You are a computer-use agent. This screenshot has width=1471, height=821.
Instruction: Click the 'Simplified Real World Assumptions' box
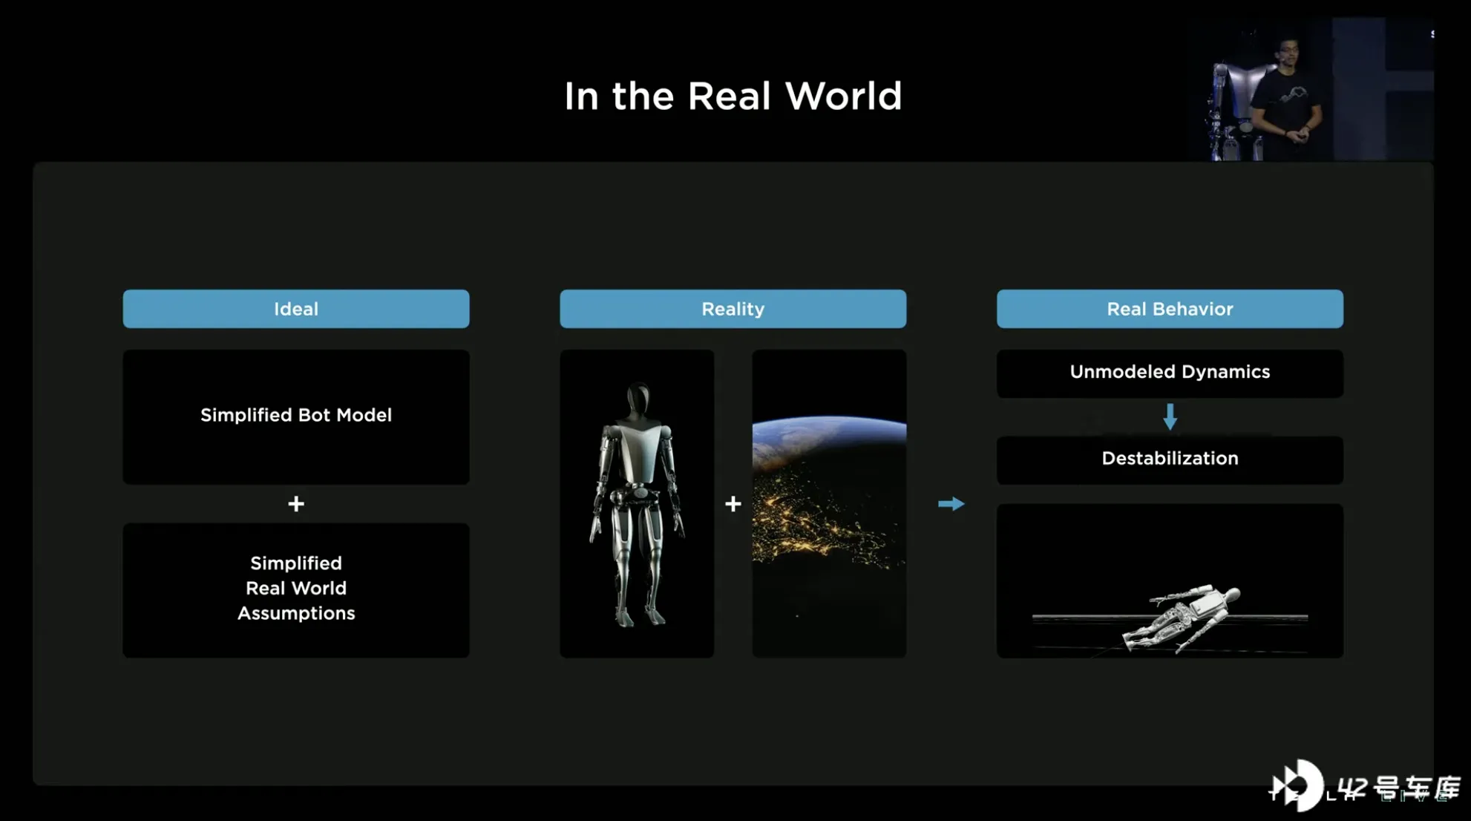pyautogui.click(x=296, y=589)
